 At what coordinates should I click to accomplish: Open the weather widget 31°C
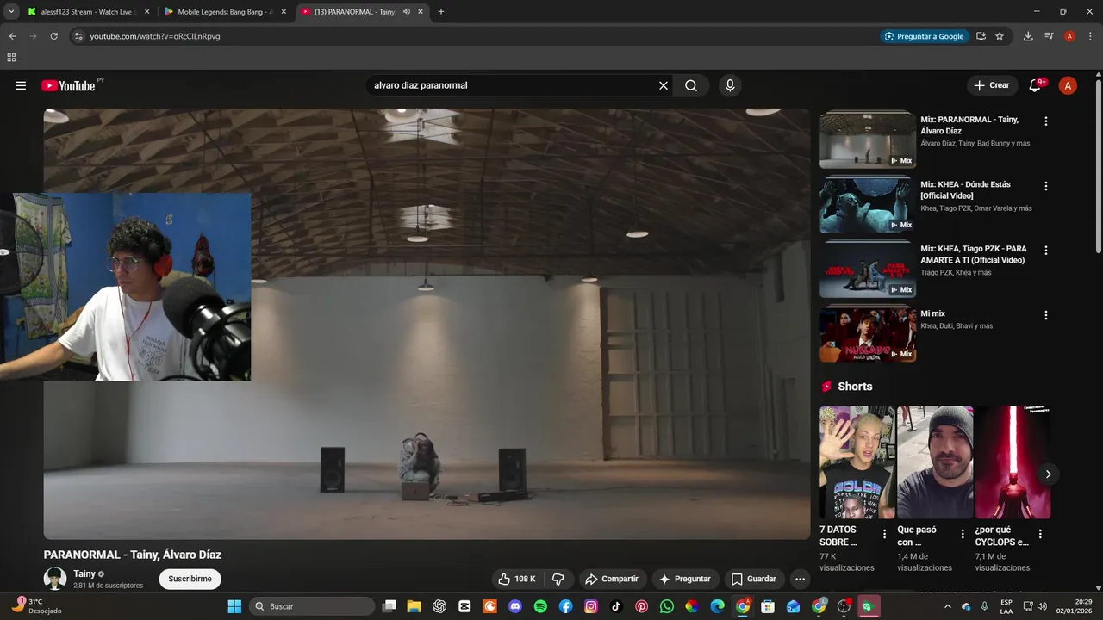pyautogui.click(x=36, y=606)
